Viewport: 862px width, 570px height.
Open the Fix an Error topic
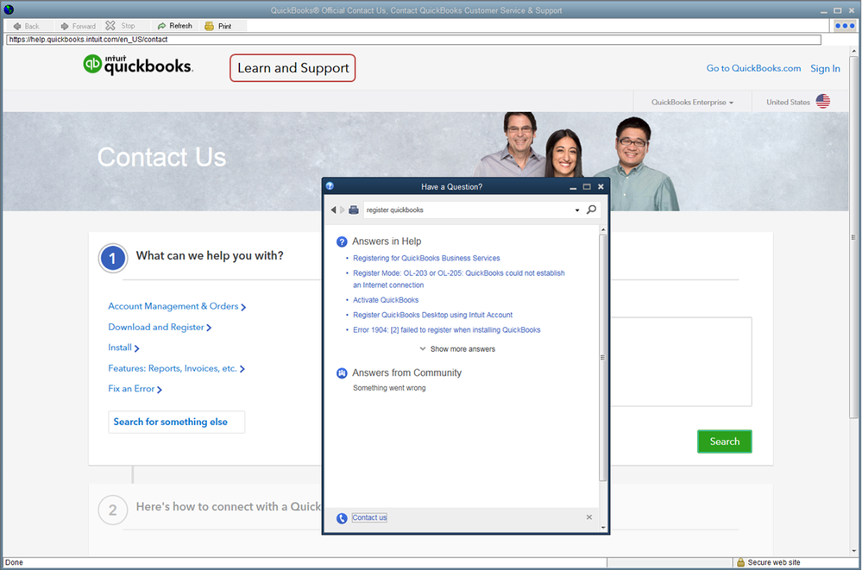(135, 389)
